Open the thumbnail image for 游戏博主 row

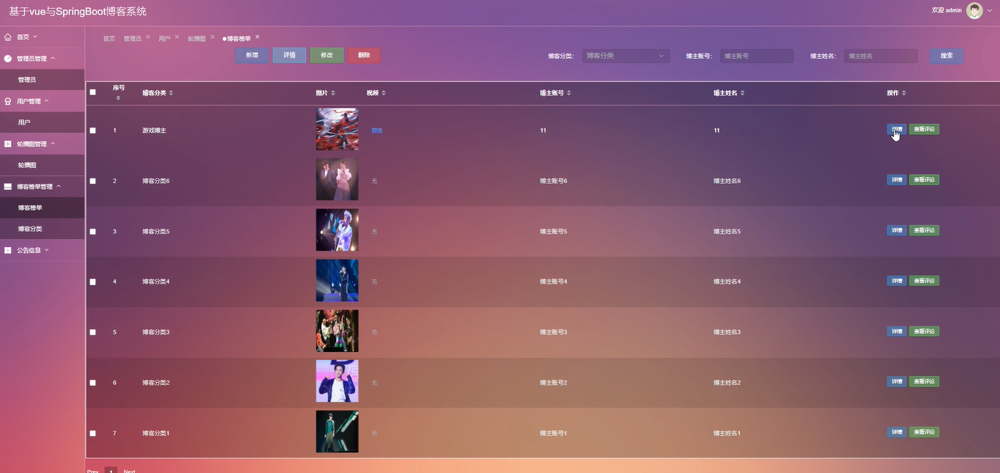(337, 130)
